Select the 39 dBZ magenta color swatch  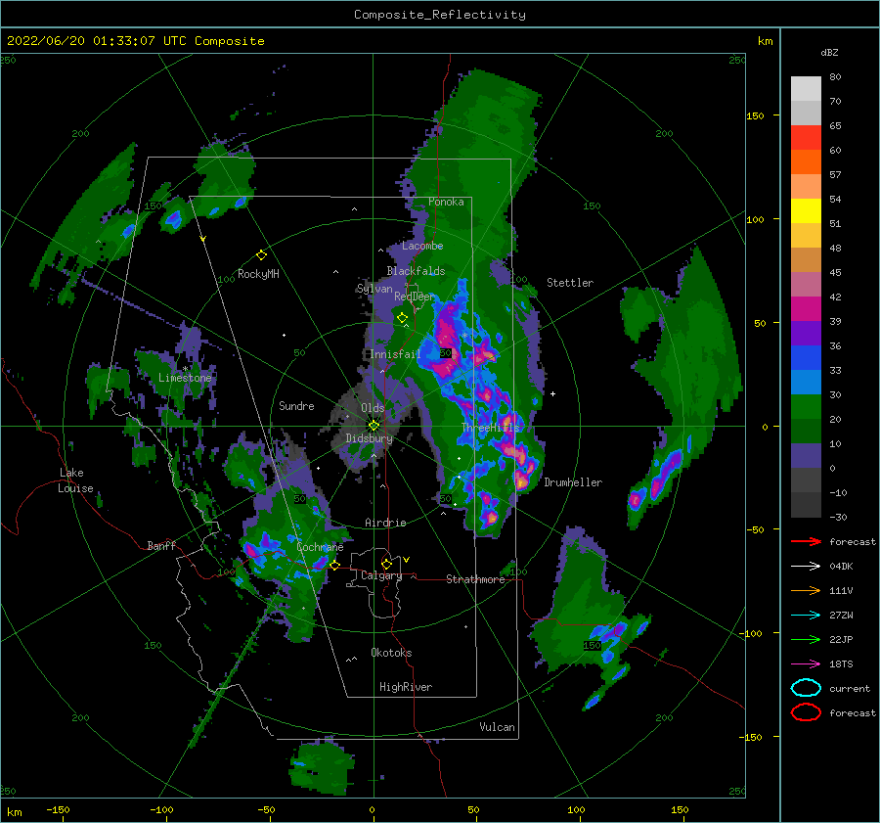tap(806, 308)
